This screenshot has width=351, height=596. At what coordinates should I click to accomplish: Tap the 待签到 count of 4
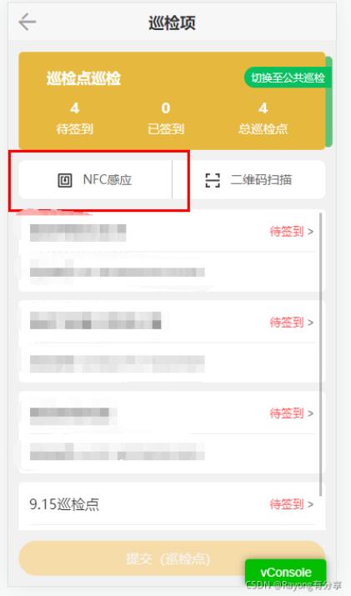pyautogui.click(x=74, y=108)
